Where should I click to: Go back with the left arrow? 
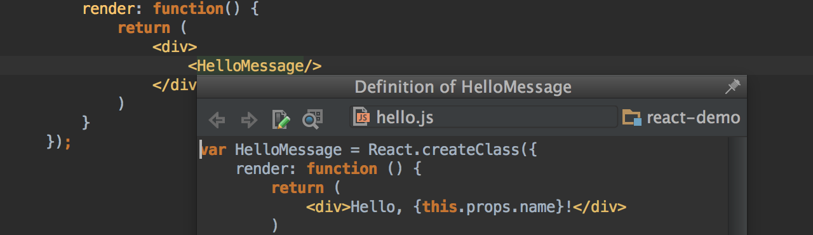click(217, 119)
